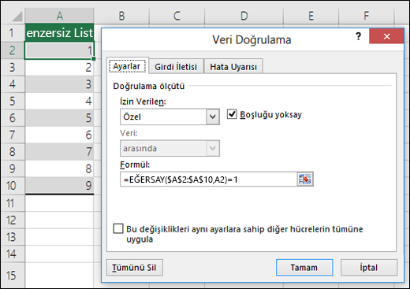Screen dimensions: 410x289
Task: Select empty cell A12
Action: coord(59,220)
